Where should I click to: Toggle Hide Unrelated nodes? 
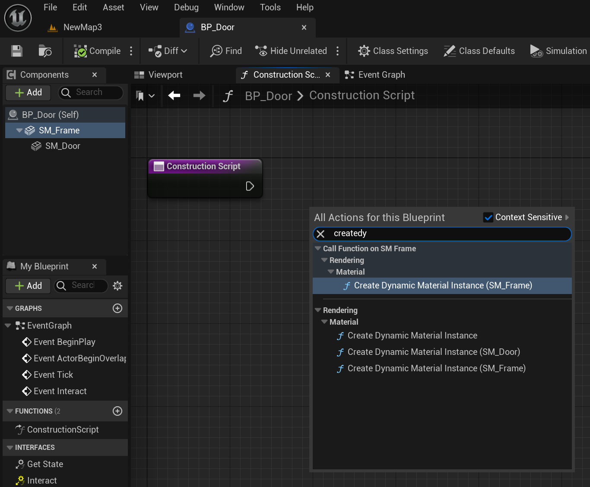(x=291, y=51)
